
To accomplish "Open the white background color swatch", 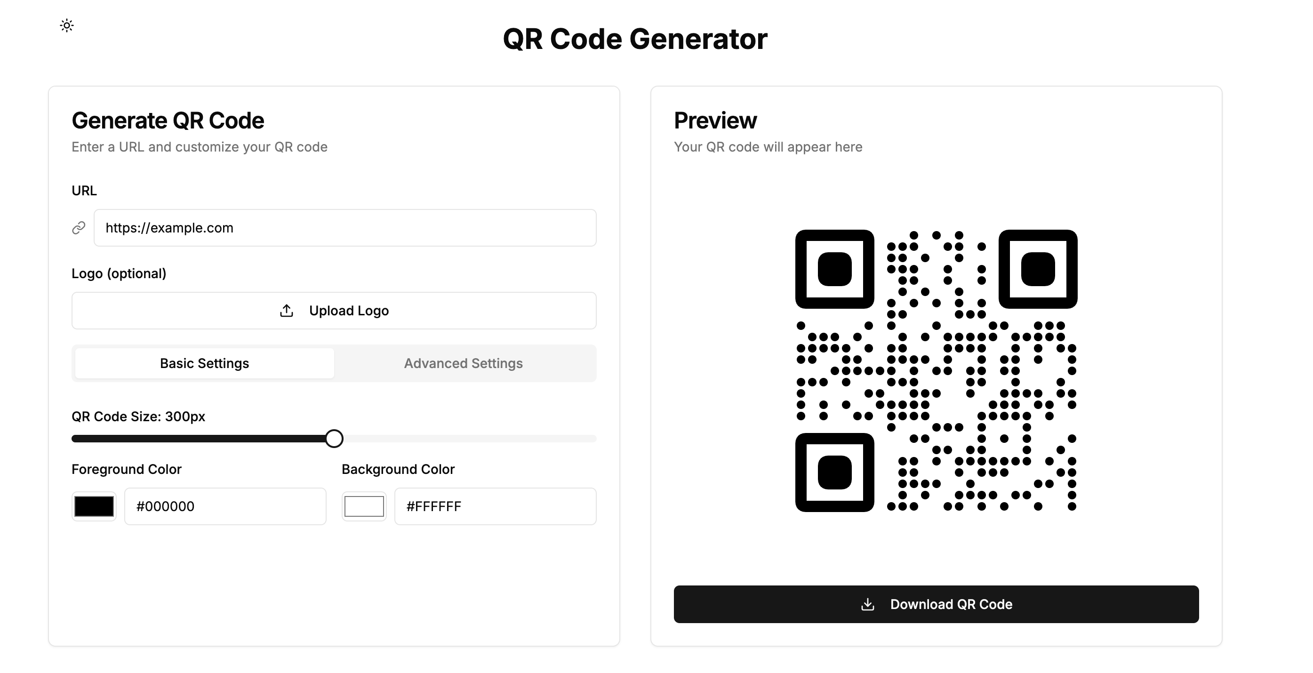I will (x=363, y=506).
